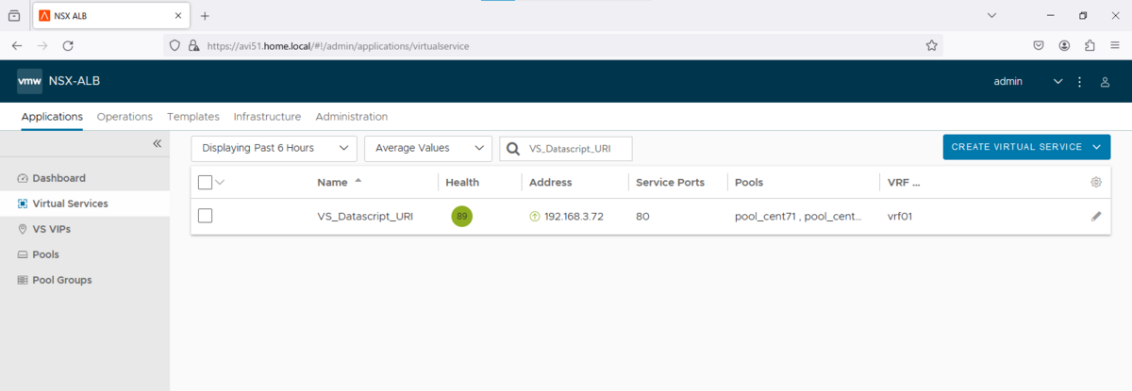Open the vertical ellipsis menu in header
Image resolution: width=1132 pixels, height=391 pixels.
pos(1080,82)
